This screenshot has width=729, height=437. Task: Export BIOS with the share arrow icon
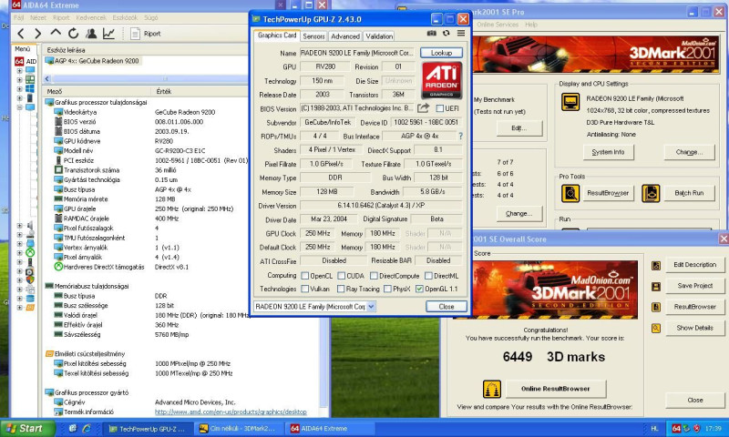coord(423,108)
